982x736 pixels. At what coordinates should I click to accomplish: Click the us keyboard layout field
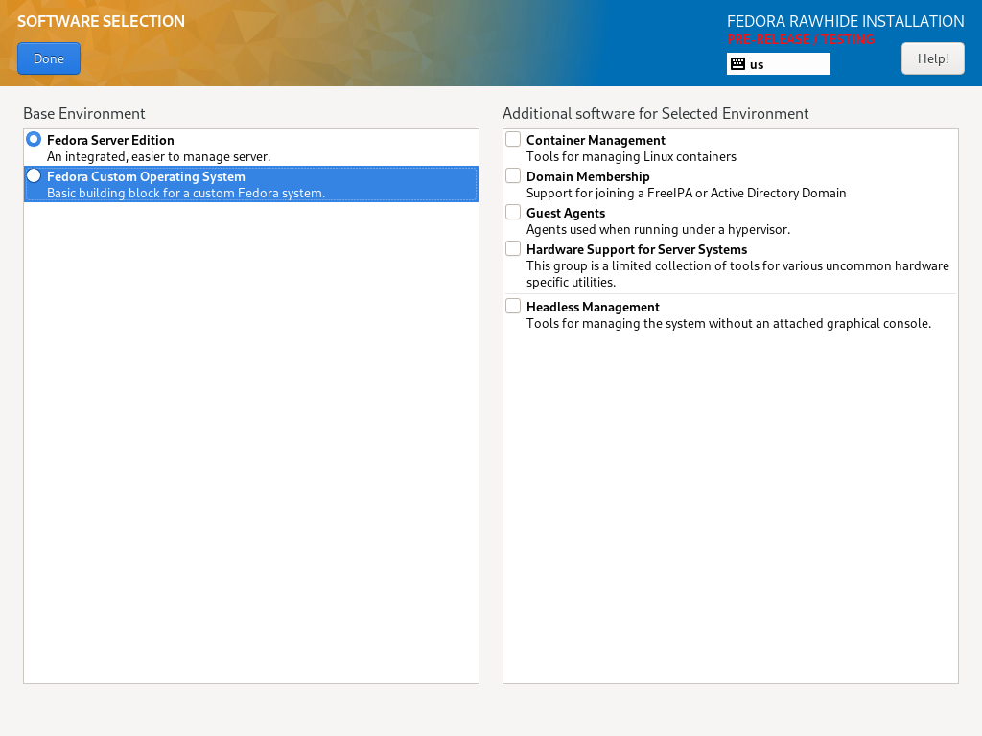click(x=779, y=64)
